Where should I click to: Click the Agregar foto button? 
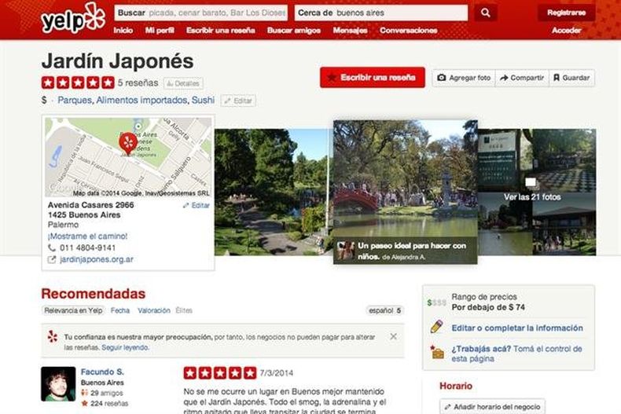(464, 78)
